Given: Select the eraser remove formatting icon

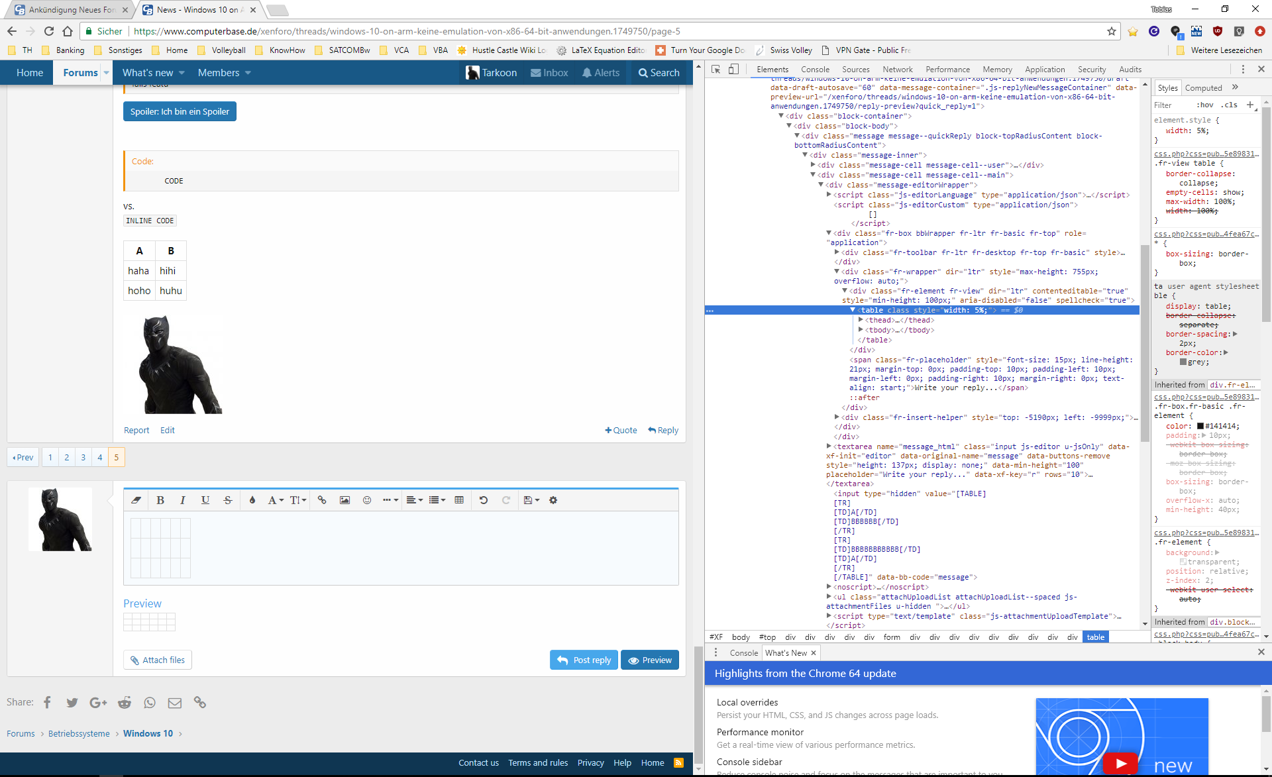Looking at the screenshot, I should (x=136, y=500).
